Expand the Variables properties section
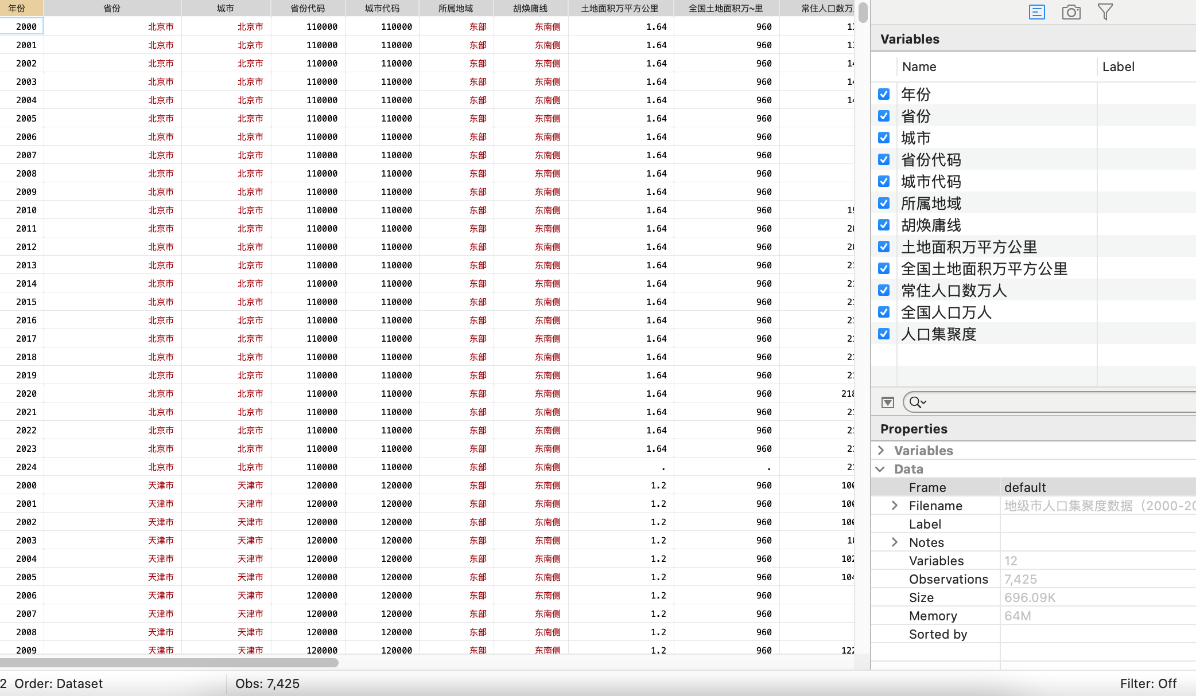 point(881,451)
